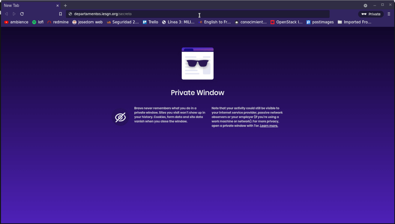This screenshot has height=224, width=395.
Task: Click the globe site info icon
Action: tap(70, 14)
